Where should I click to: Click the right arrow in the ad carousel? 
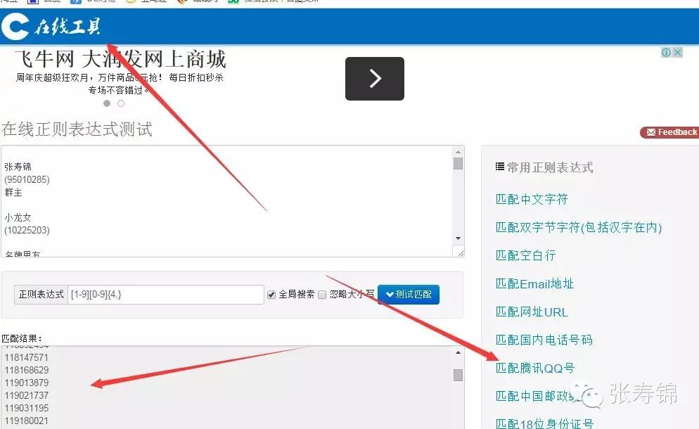point(374,79)
